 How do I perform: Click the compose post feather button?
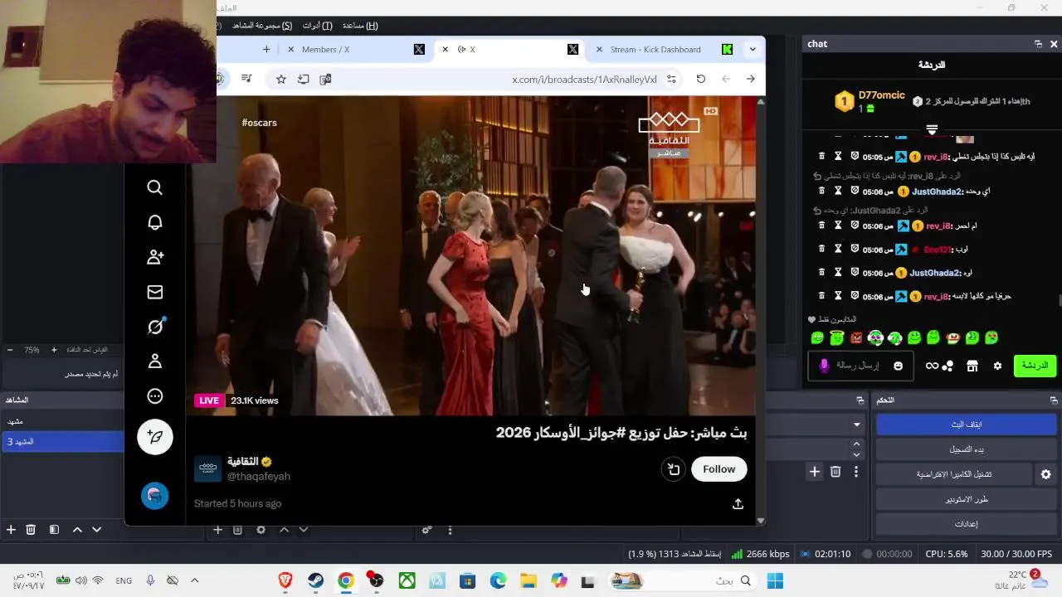[155, 437]
